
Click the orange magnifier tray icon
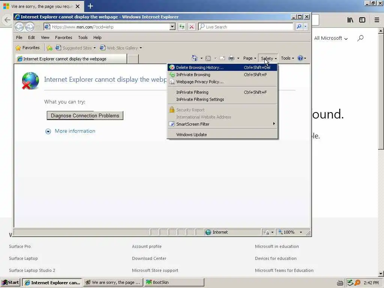[357, 283]
